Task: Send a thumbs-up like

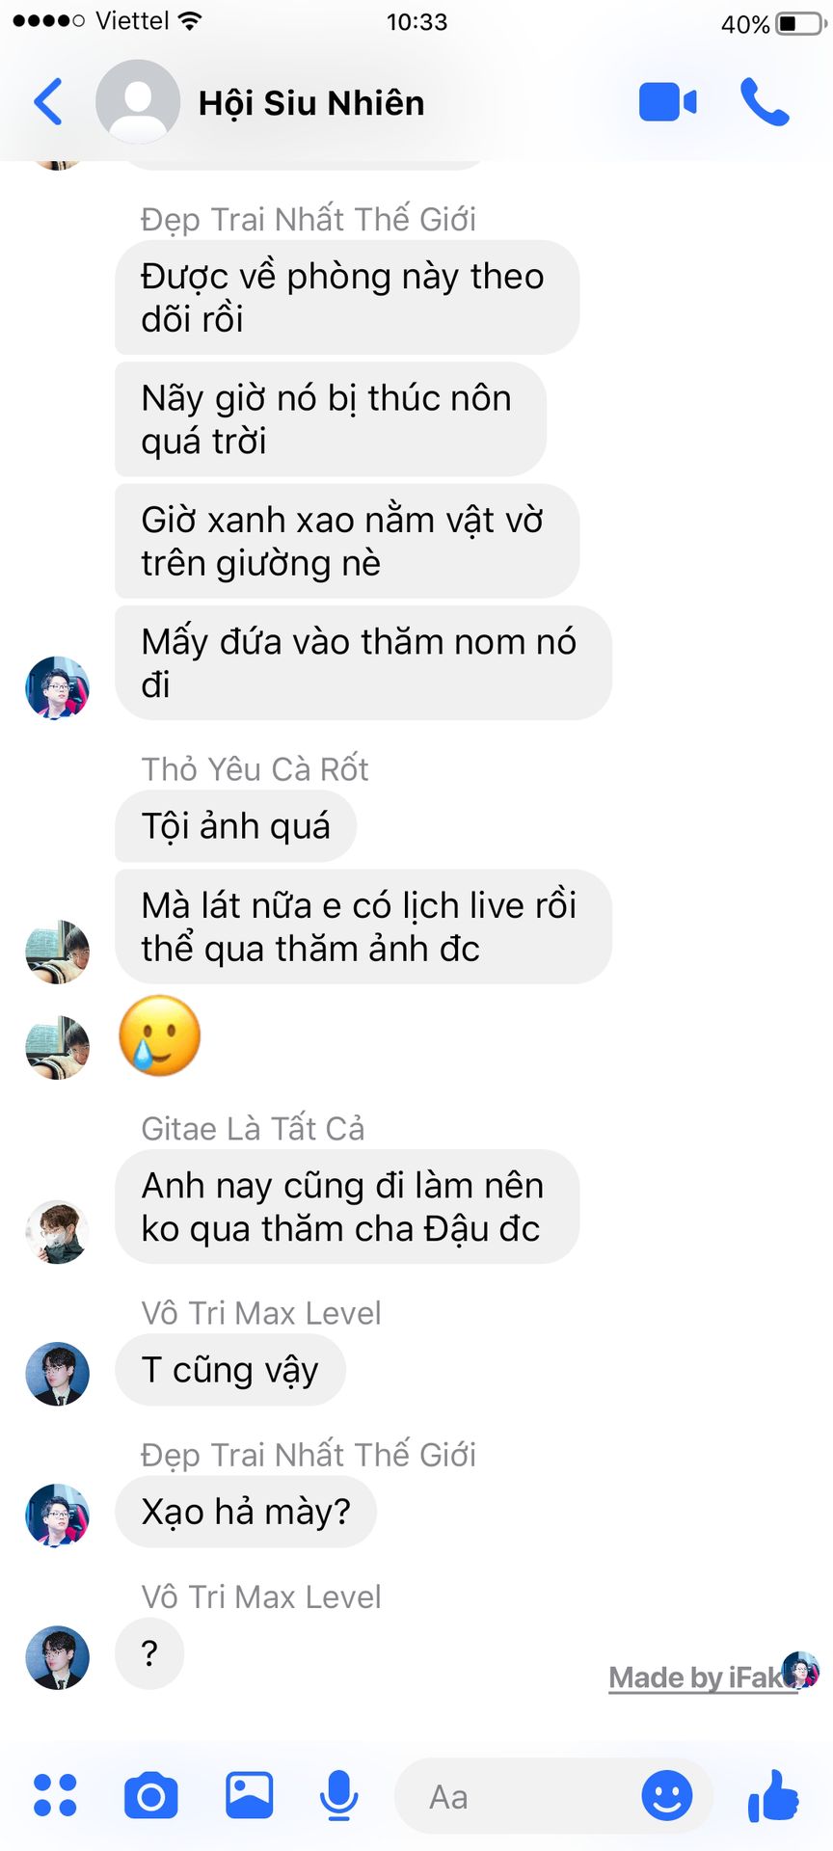Action: coord(773,1795)
